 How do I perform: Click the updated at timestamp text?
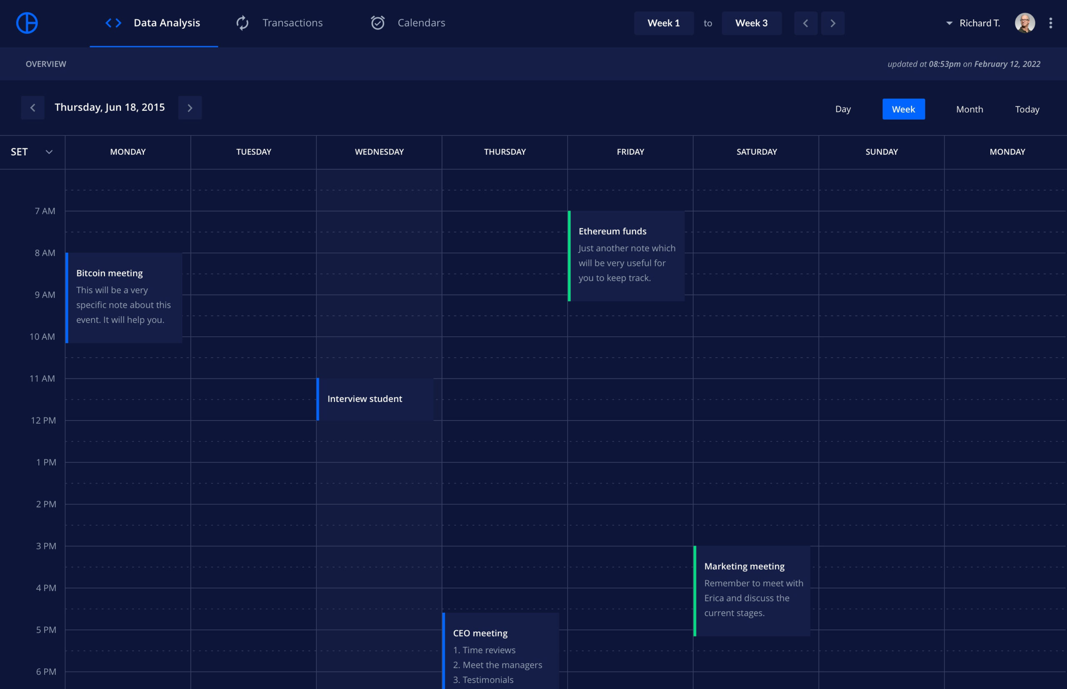[x=964, y=64]
